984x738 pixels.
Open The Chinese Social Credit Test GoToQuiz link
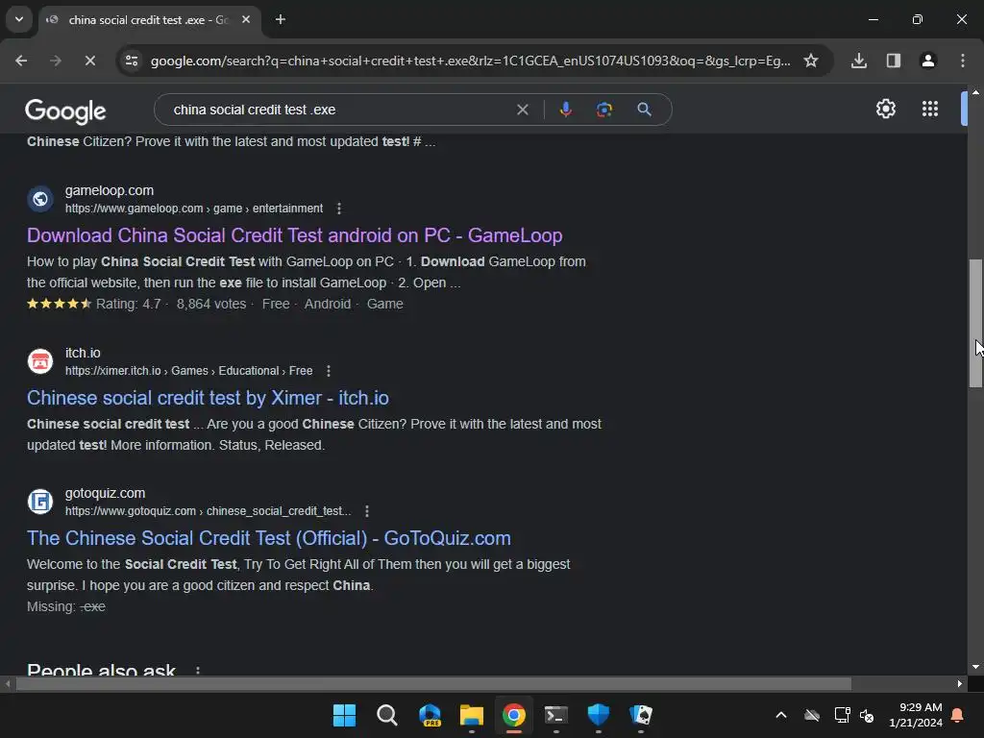coord(269,538)
